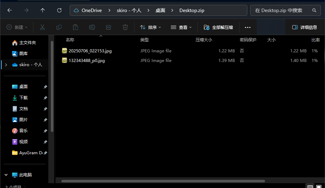Select file 20250706_022153.jpg
The width and height of the screenshot is (325, 188).
click(90, 51)
